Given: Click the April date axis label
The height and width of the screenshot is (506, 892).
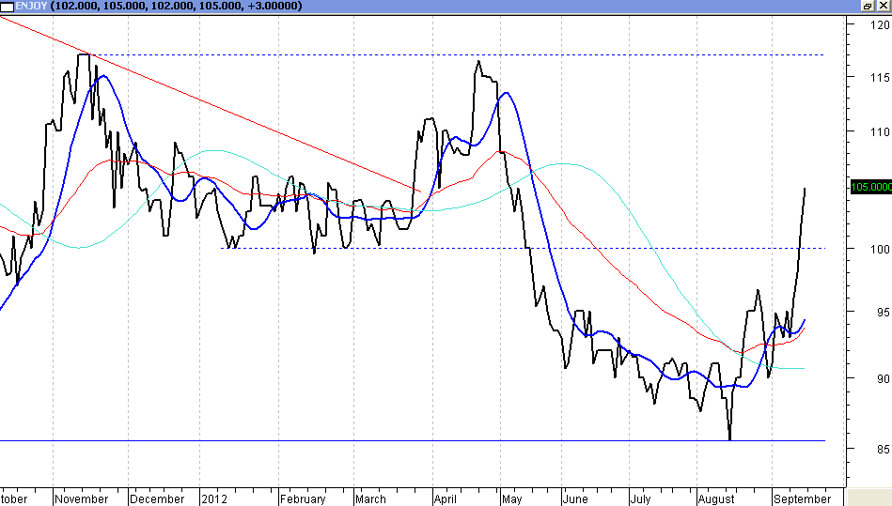Looking at the screenshot, I should tap(446, 498).
